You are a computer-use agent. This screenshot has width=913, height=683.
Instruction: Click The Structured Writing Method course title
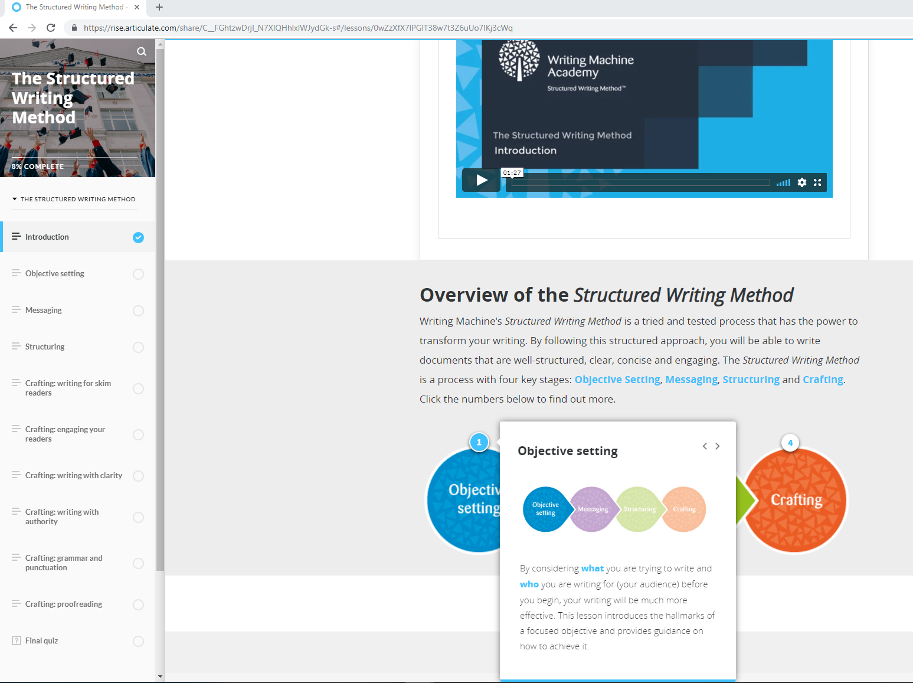coord(73,98)
